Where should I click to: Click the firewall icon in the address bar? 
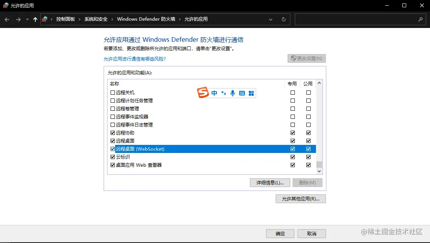(x=45, y=19)
